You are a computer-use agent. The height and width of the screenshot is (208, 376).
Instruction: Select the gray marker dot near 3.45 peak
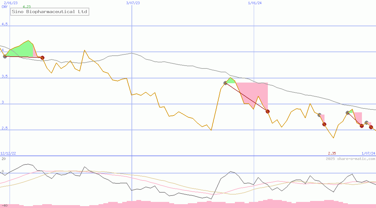coord(226,83)
